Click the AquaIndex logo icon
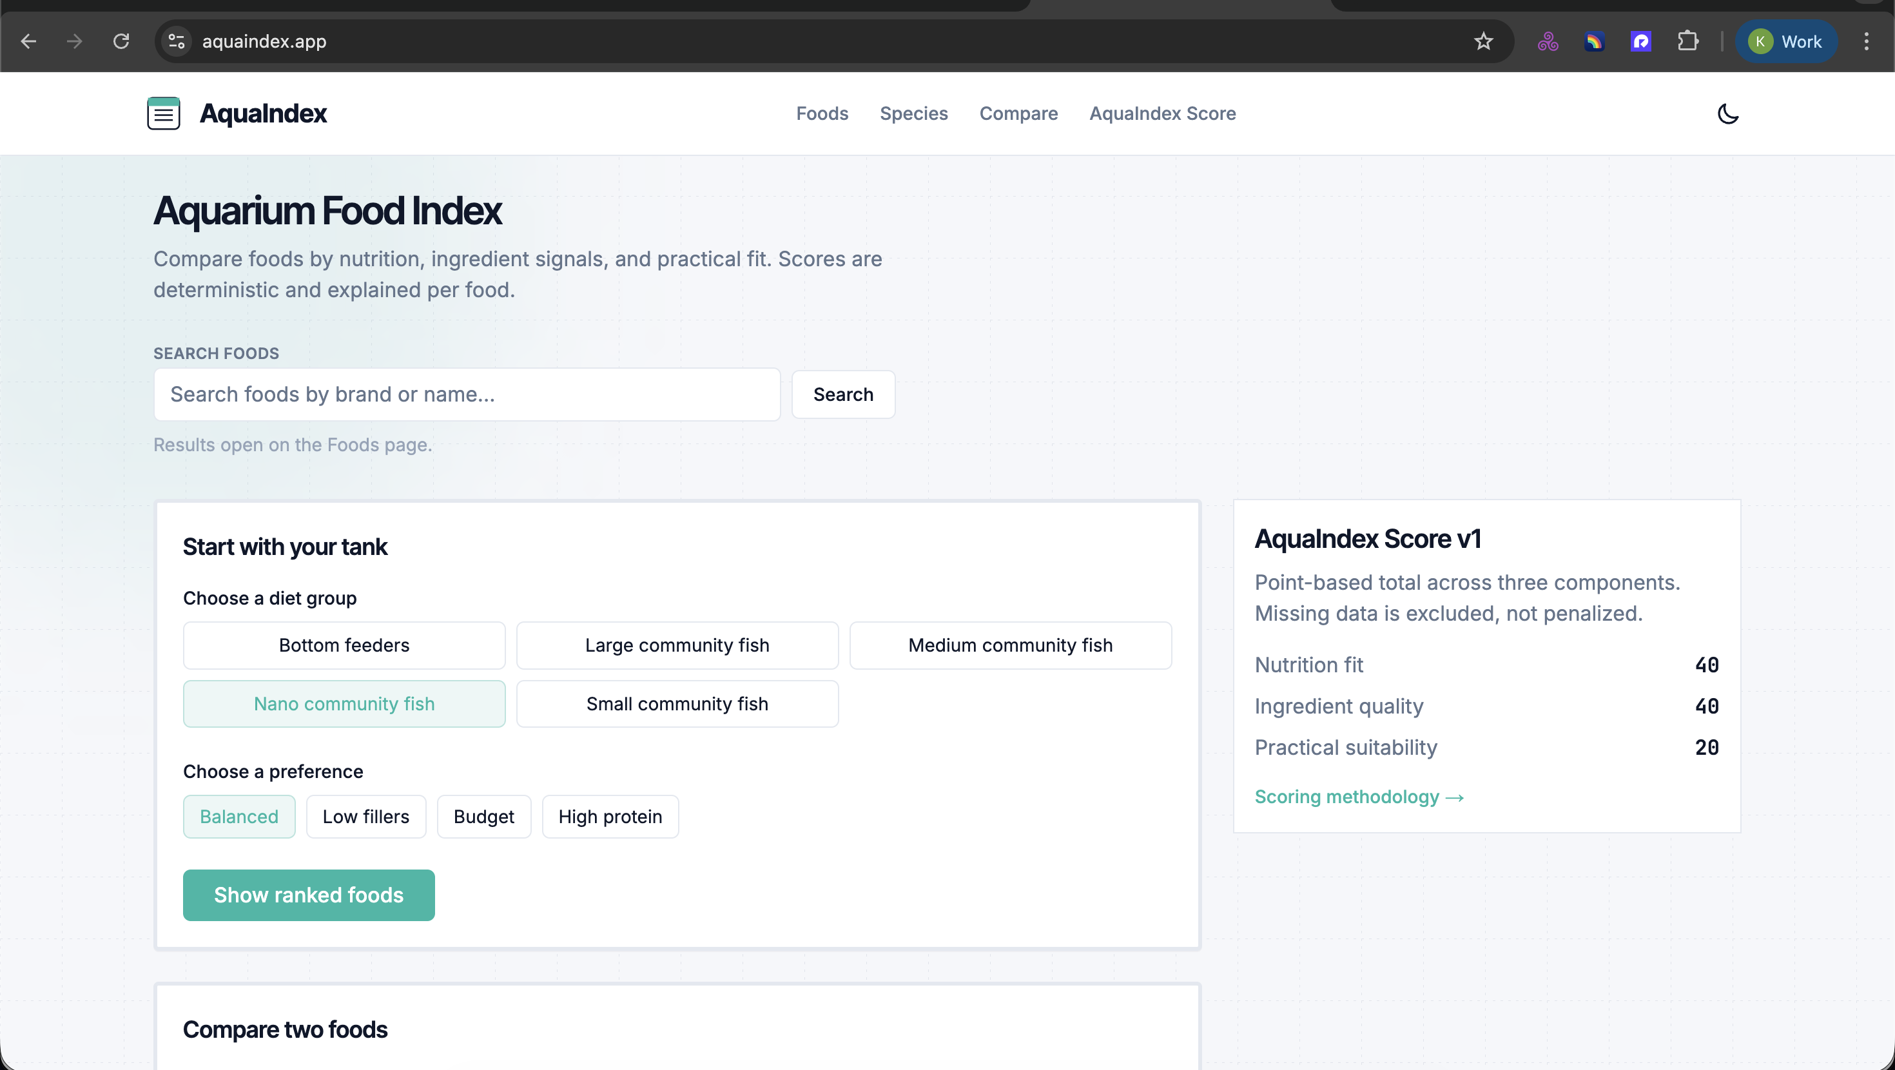 [x=163, y=113]
